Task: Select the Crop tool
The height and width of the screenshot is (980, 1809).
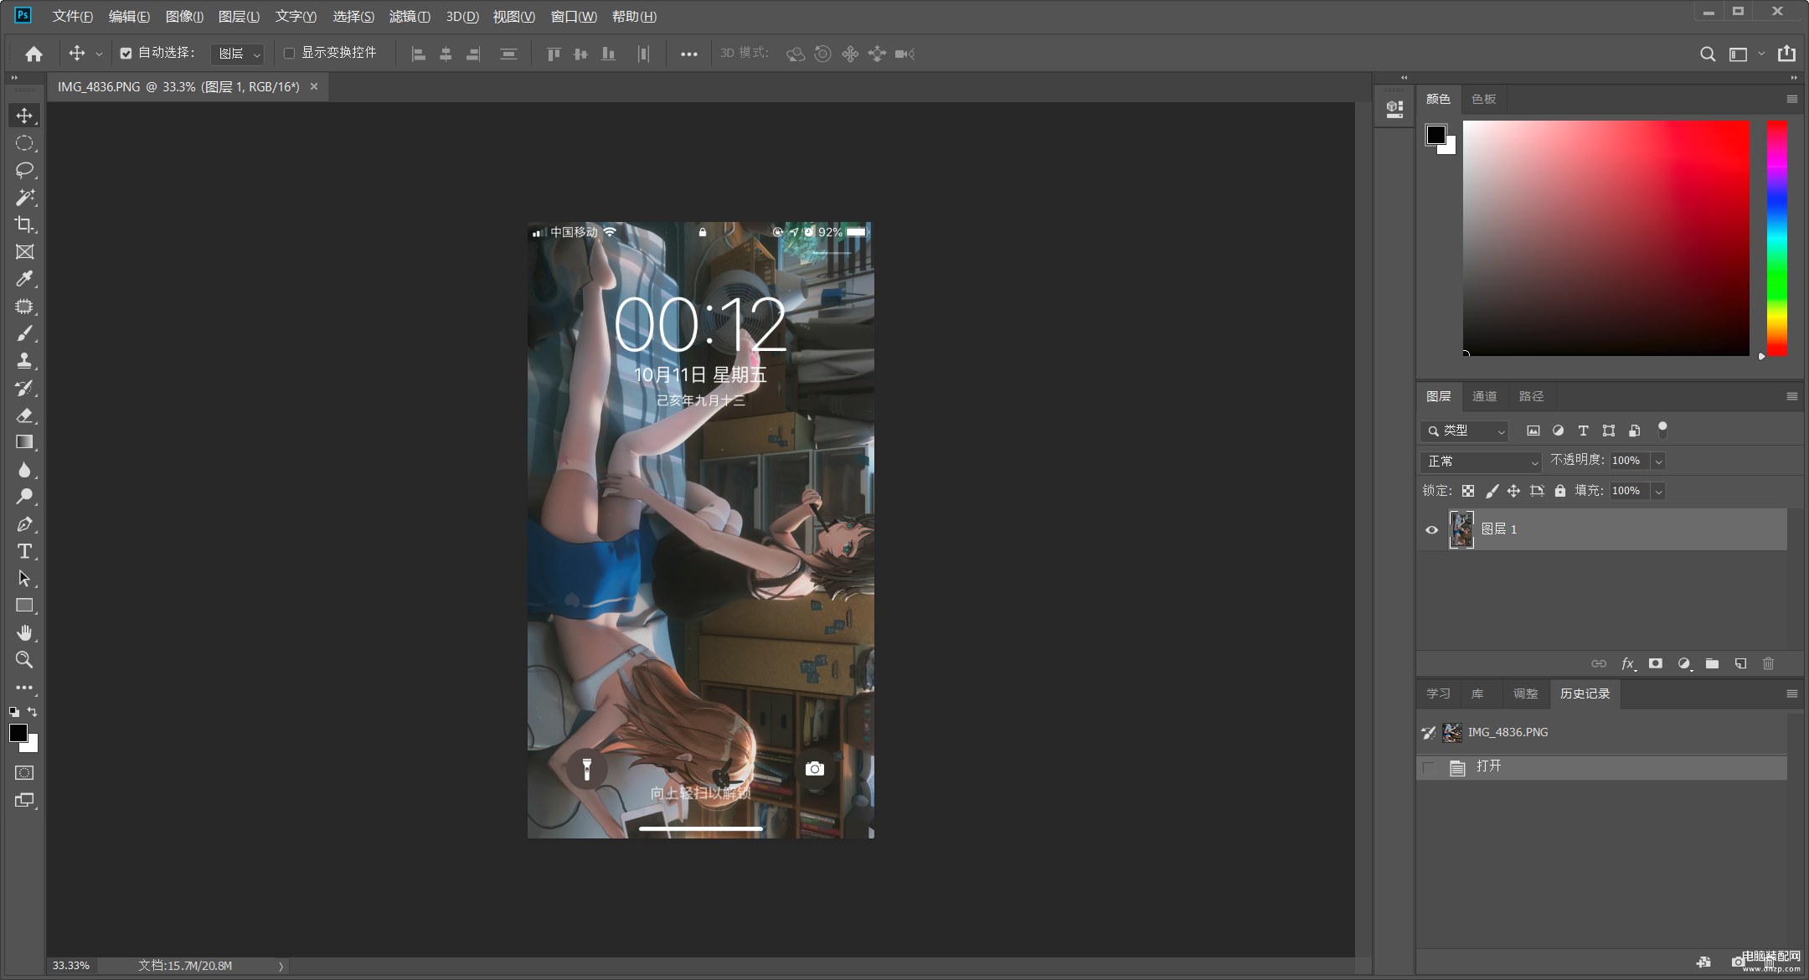Action: coord(24,224)
